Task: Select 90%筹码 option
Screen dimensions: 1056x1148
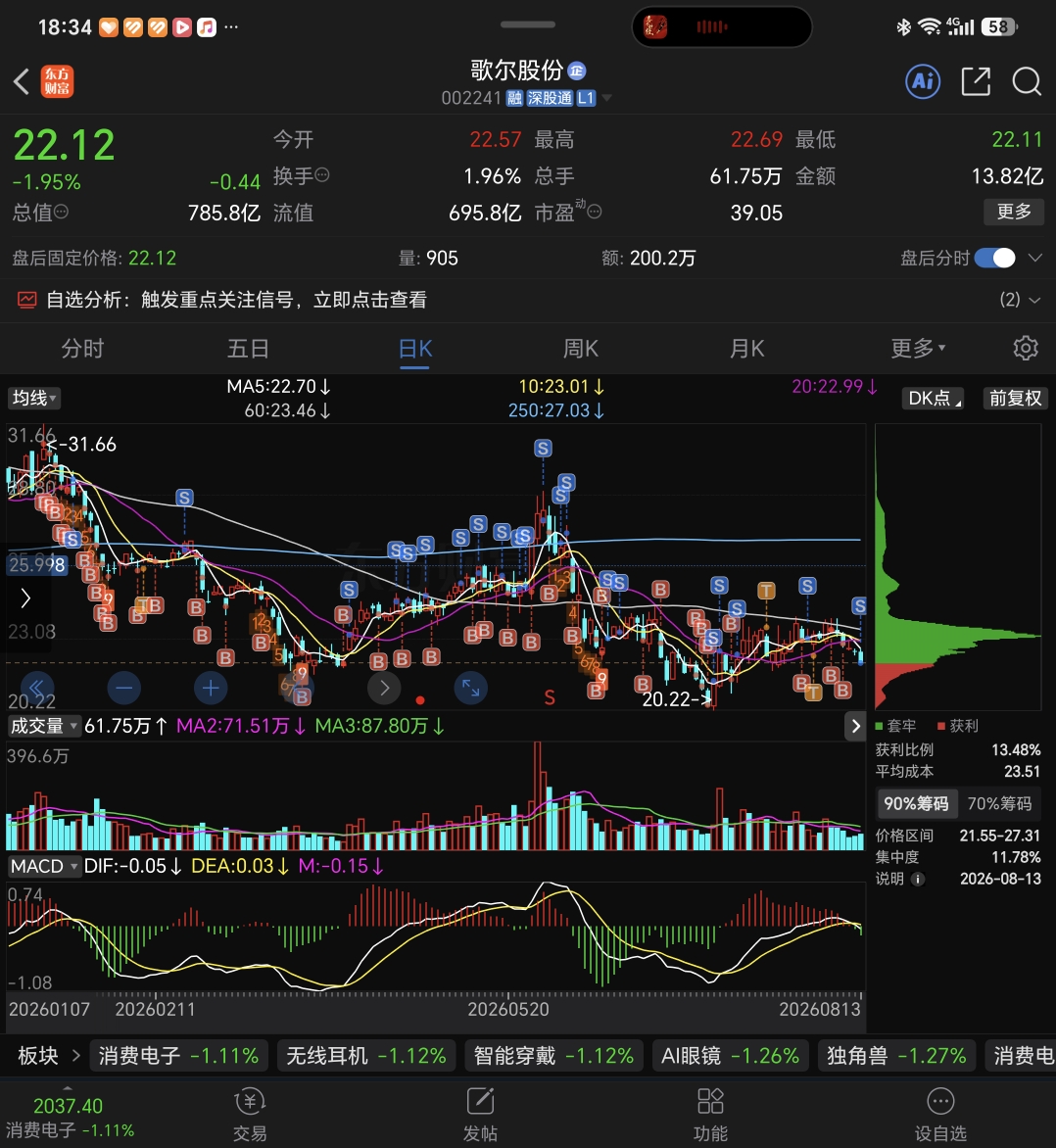Action: tap(915, 804)
